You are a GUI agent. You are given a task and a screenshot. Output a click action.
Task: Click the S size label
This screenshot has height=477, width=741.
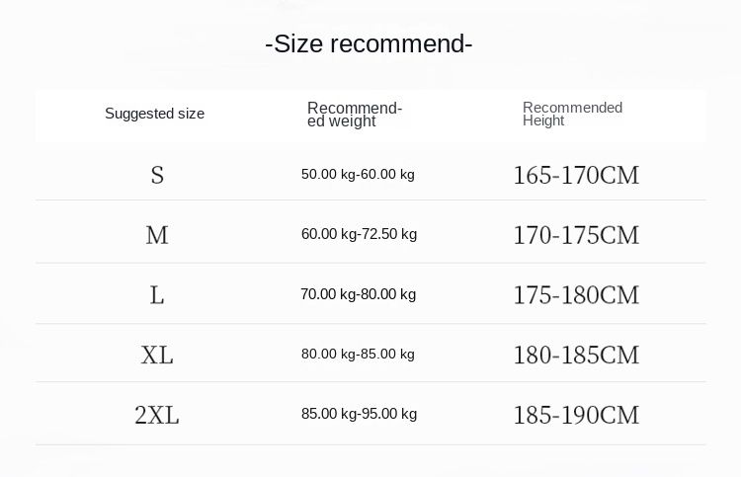pyautogui.click(x=157, y=175)
